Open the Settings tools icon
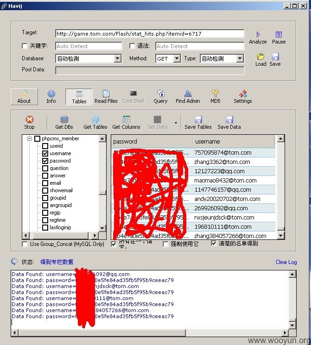 243,94
